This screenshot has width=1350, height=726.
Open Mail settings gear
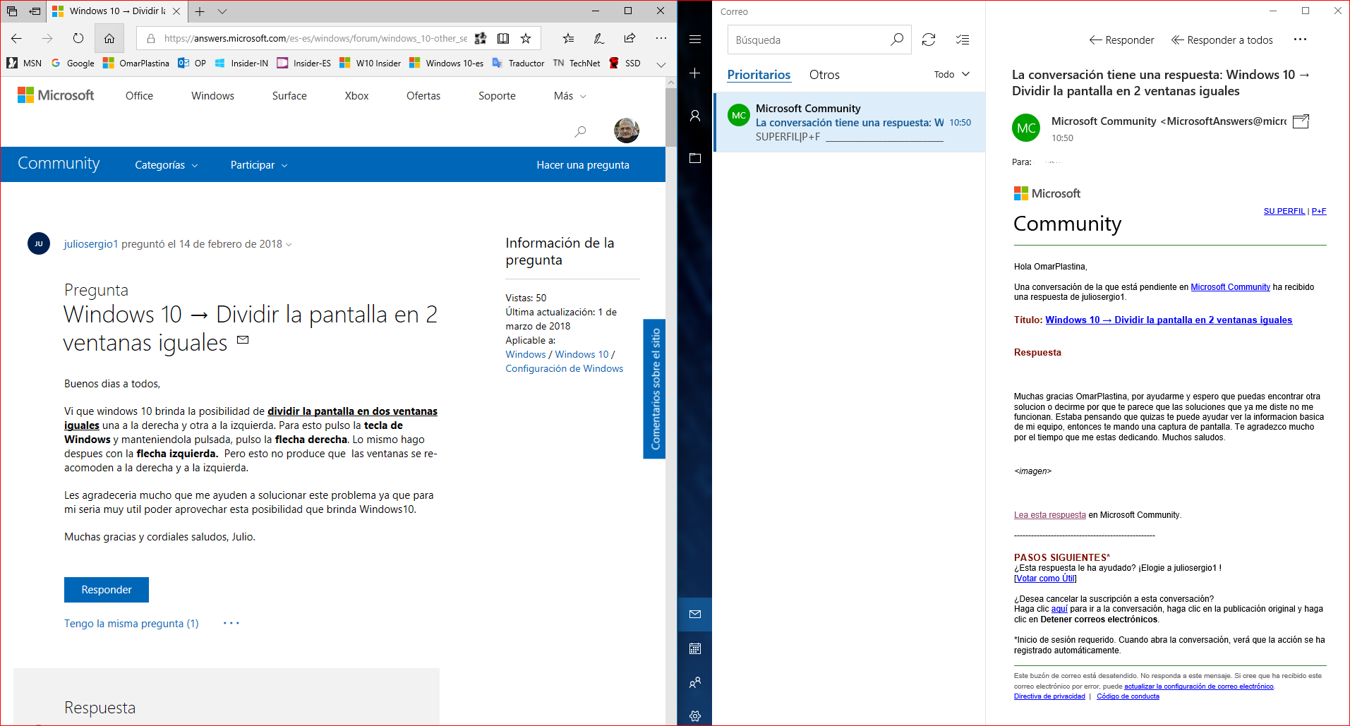(x=695, y=715)
